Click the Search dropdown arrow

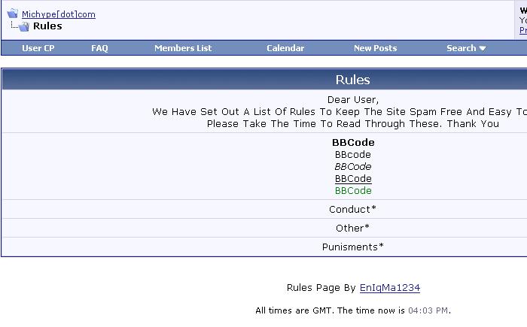[483, 49]
